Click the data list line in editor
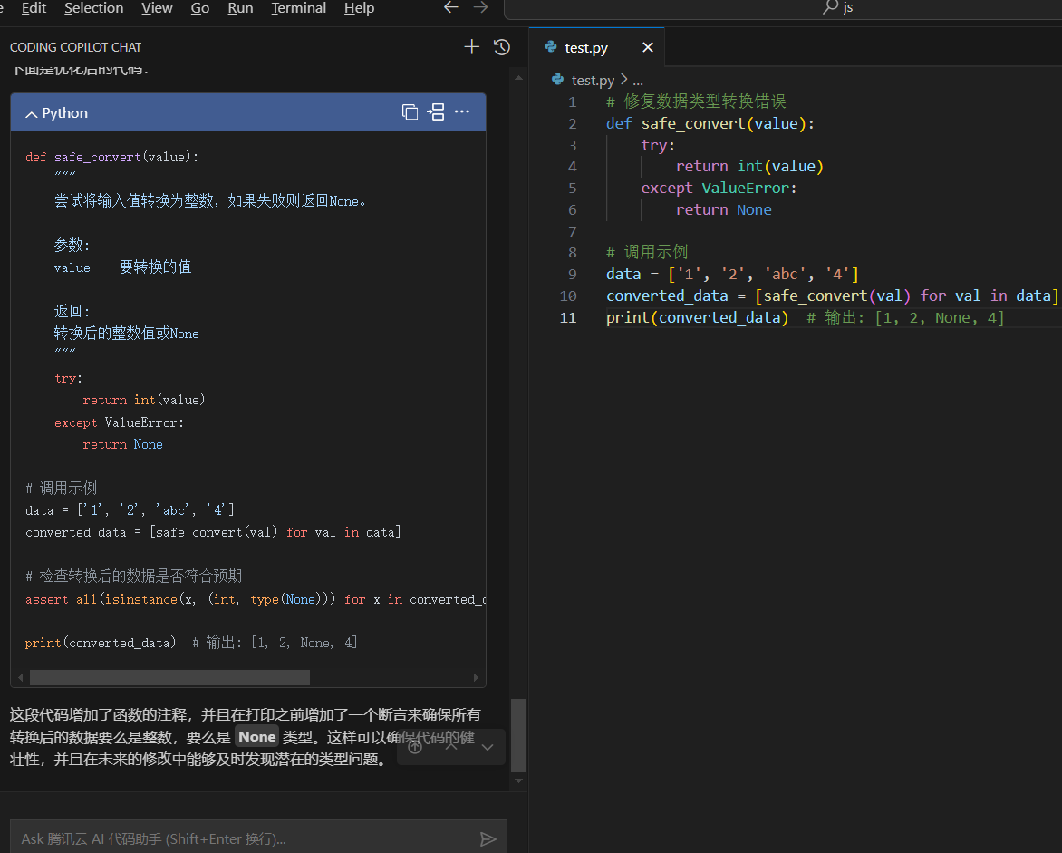This screenshot has width=1062, height=853. [732, 275]
